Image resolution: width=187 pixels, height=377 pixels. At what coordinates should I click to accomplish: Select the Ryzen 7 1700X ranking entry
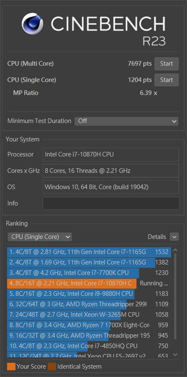[89, 325]
